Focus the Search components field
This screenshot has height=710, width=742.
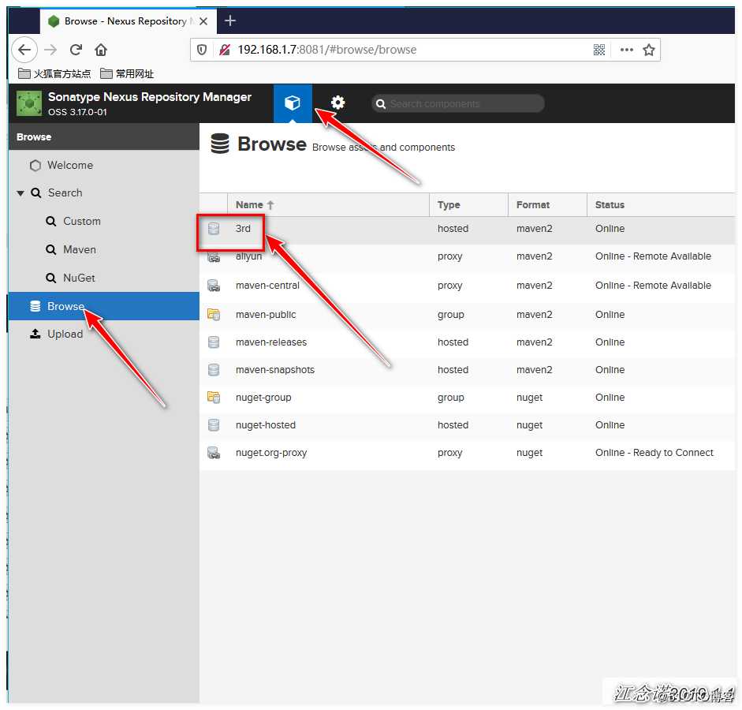[x=458, y=103]
